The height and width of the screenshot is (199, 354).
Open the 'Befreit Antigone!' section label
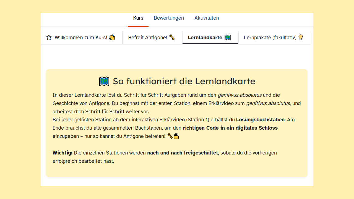point(148,38)
